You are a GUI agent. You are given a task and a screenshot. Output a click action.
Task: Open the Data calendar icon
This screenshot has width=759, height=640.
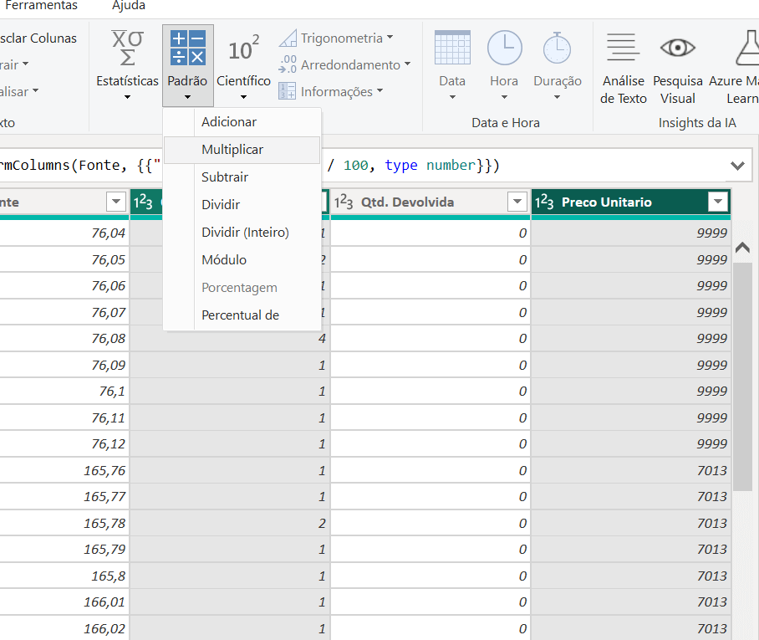452,48
